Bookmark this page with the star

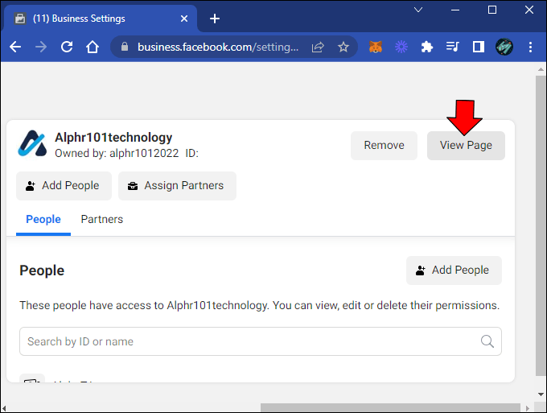(343, 47)
